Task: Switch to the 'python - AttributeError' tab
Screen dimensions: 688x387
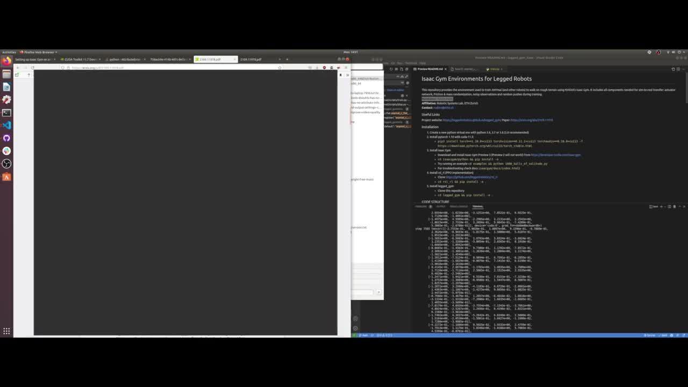Action: click(x=124, y=59)
